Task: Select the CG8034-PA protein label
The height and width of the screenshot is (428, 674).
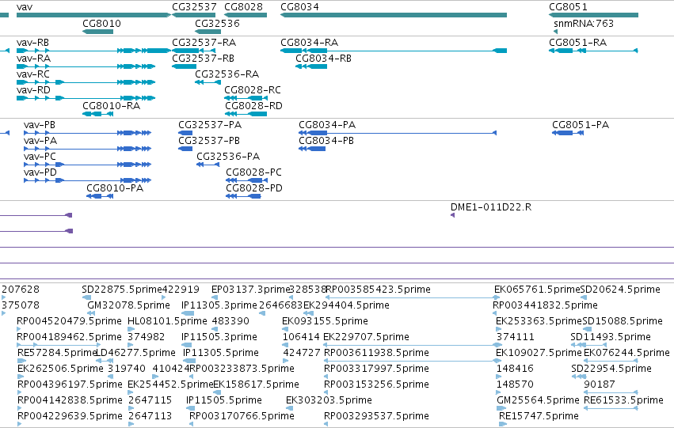Action: (327, 125)
